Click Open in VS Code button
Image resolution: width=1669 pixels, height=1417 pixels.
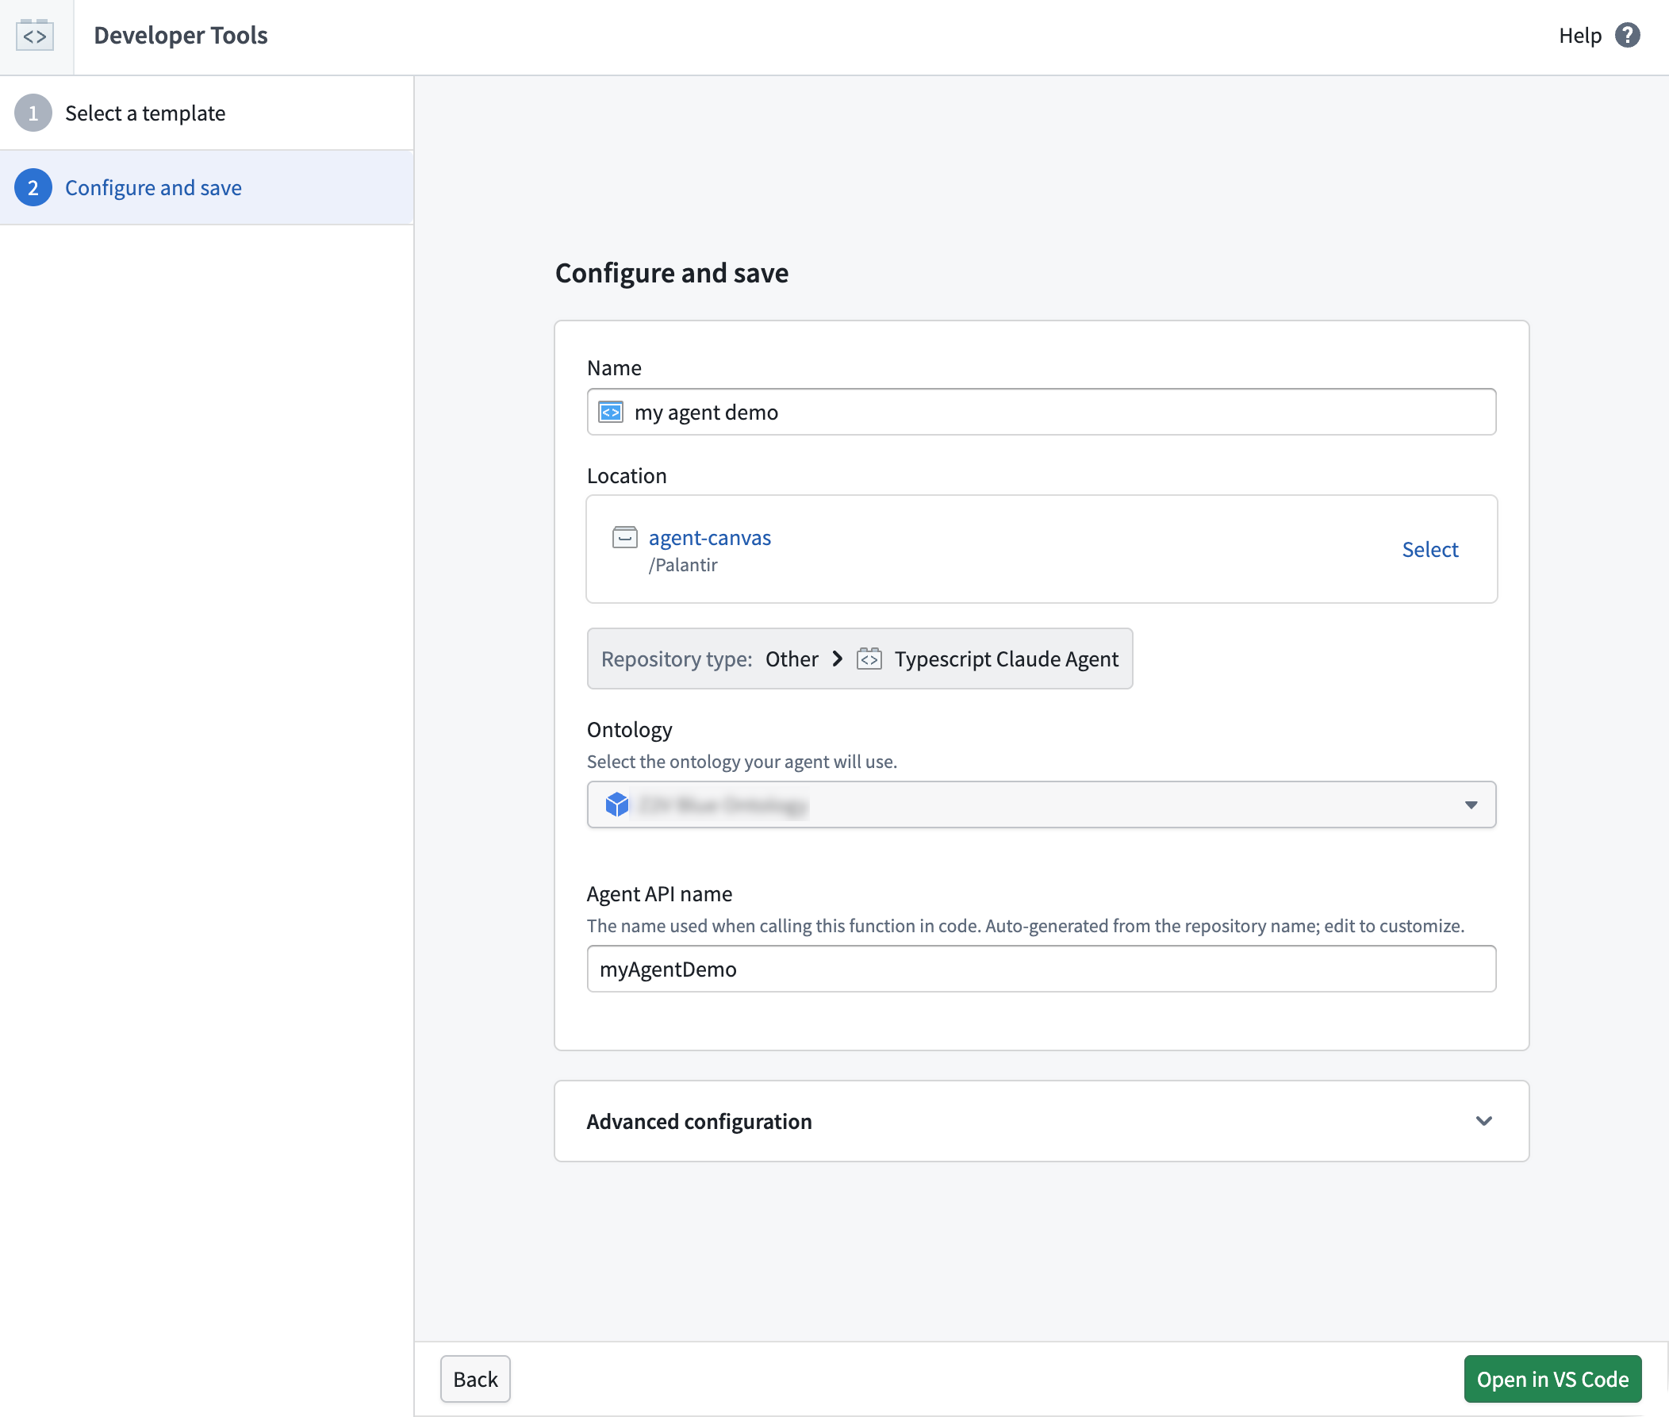pyautogui.click(x=1552, y=1379)
